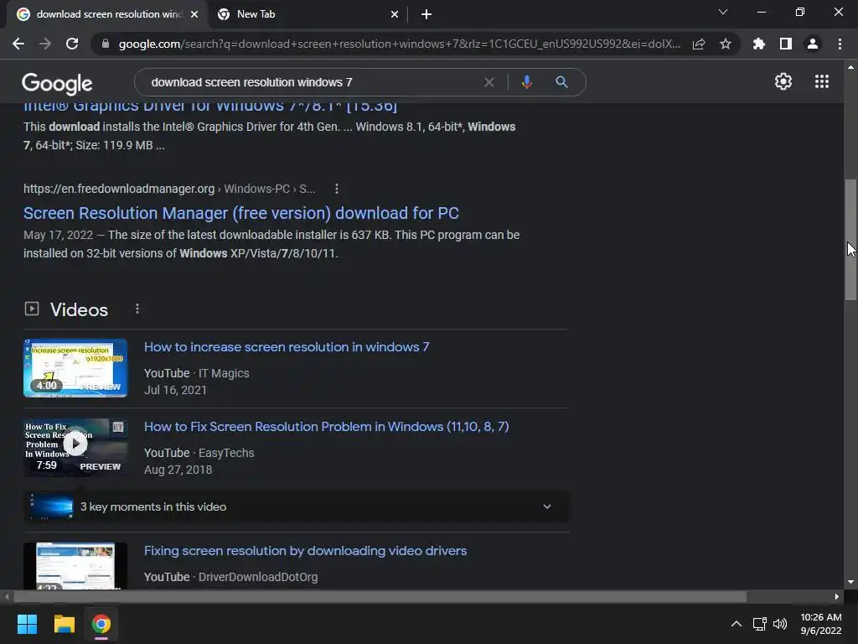Click the vertical scrollbar thumb
Screen dimensions: 858x644
(850, 240)
